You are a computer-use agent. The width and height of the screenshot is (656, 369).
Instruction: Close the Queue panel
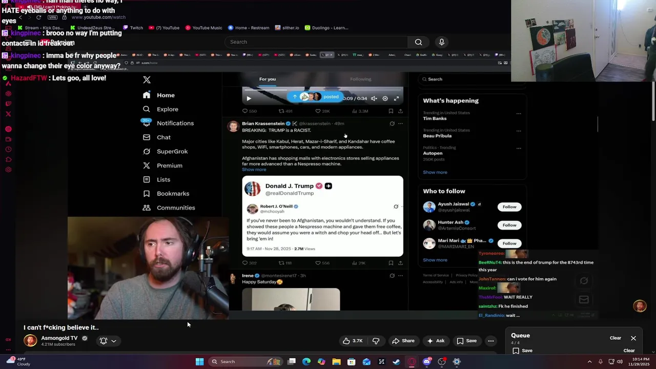tap(633, 338)
